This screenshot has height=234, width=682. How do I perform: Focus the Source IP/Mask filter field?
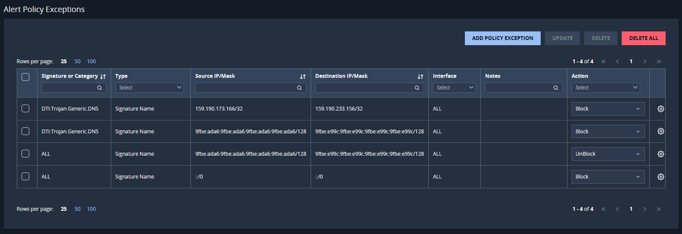tap(250, 88)
